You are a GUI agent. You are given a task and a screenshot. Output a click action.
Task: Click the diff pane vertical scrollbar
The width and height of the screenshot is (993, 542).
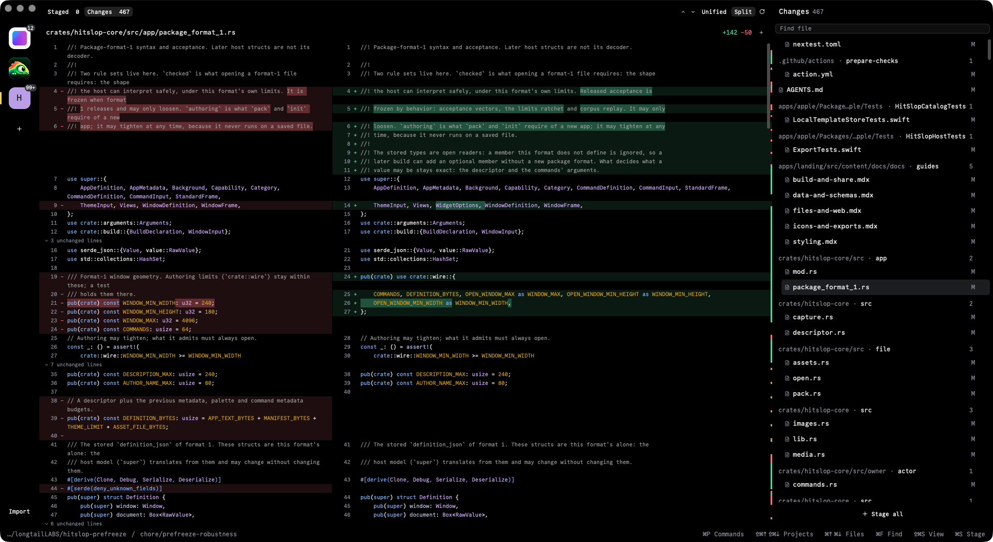(768, 85)
